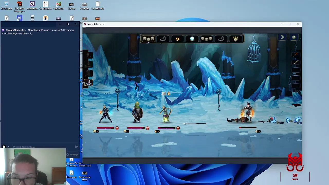Open the CV_FlavioM document icon
This screenshot has width=329, height=185.
point(45,6)
